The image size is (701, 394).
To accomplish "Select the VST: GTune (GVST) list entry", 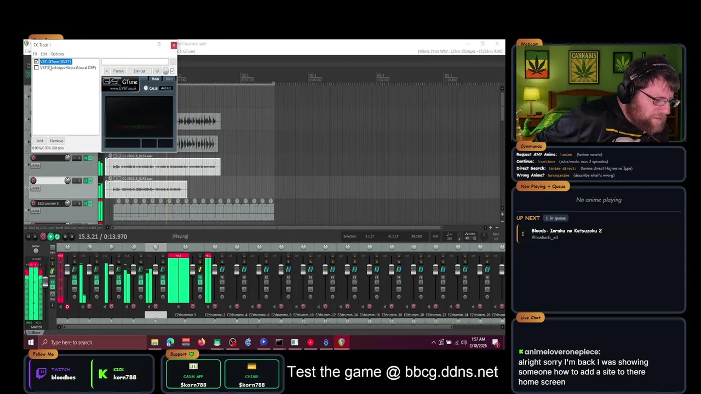I will pos(56,62).
